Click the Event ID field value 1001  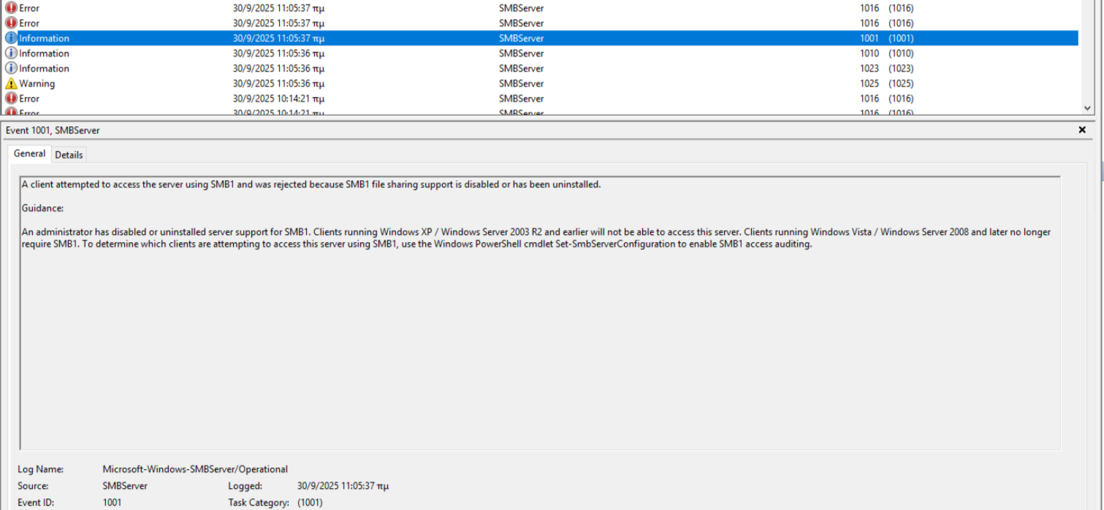coord(112,503)
